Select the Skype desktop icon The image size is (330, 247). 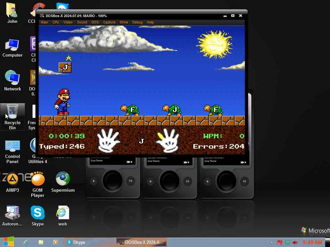37,216
